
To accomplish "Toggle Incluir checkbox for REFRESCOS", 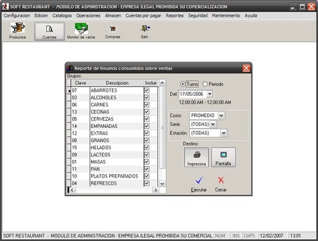I will (x=147, y=183).
